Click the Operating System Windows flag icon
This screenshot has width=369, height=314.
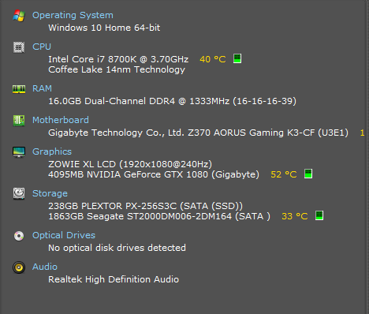click(x=19, y=16)
